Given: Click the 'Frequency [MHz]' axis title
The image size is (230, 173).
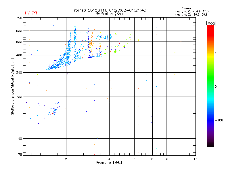Looking at the screenshot, I should click(x=109, y=163).
